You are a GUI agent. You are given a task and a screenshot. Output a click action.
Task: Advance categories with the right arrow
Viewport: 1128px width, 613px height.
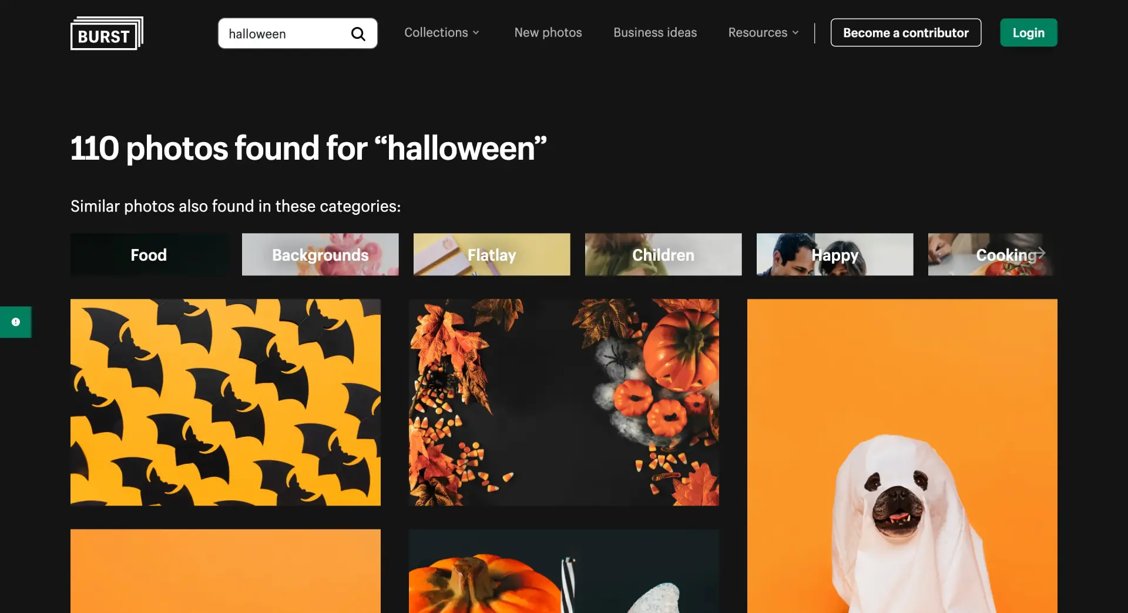click(1040, 252)
